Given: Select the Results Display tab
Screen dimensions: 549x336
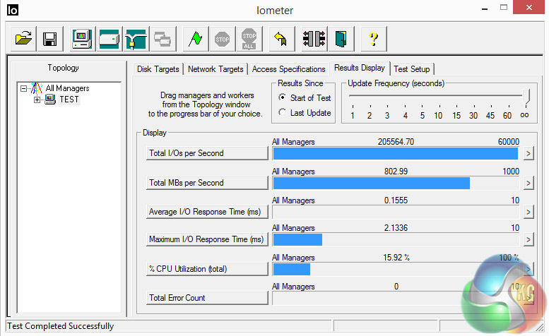Looking at the screenshot, I should [x=359, y=68].
